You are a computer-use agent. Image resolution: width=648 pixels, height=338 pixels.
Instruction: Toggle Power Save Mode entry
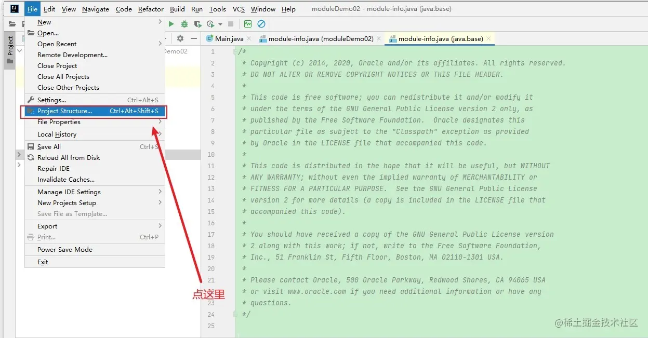(x=95, y=250)
